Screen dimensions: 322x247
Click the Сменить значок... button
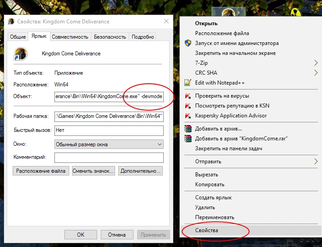pos(93,171)
